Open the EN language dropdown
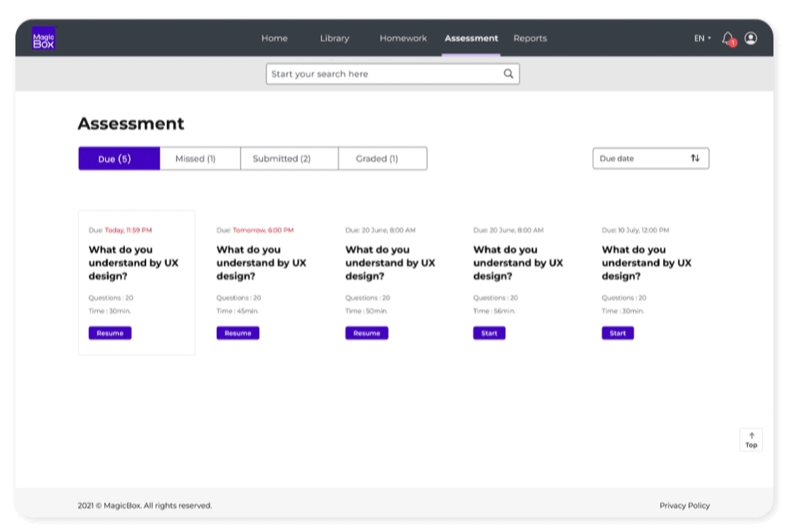 coord(702,38)
